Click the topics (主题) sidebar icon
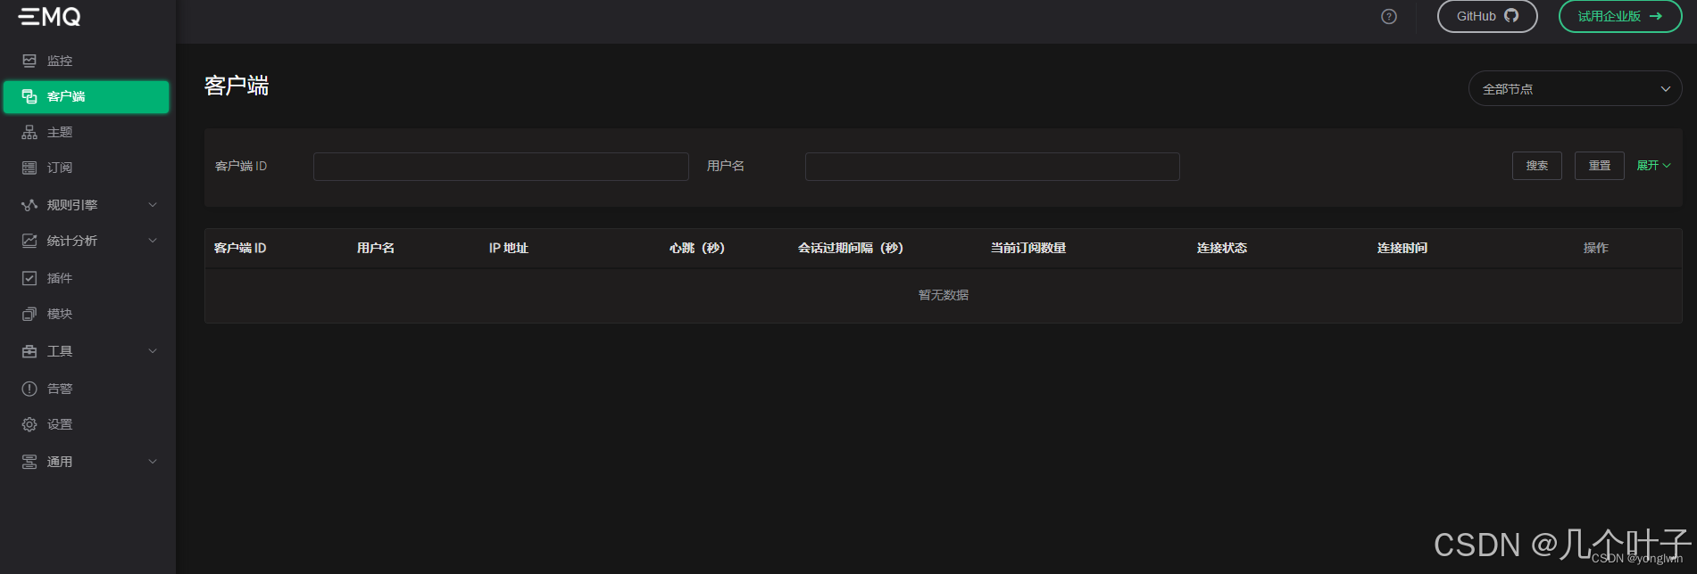Screen dimensions: 1697x574 coord(29,132)
